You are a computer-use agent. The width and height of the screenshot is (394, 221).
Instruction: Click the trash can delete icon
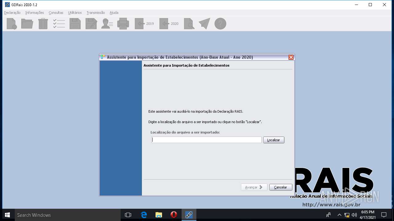click(43, 24)
